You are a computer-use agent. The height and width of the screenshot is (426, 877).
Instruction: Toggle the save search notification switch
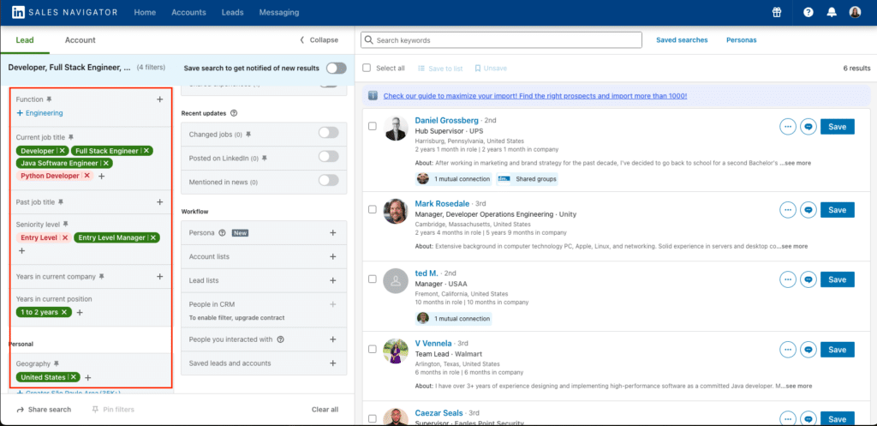point(336,68)
